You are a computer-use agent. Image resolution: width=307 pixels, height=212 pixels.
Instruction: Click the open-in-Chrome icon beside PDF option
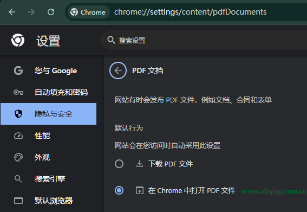click(x=140, y=190)
